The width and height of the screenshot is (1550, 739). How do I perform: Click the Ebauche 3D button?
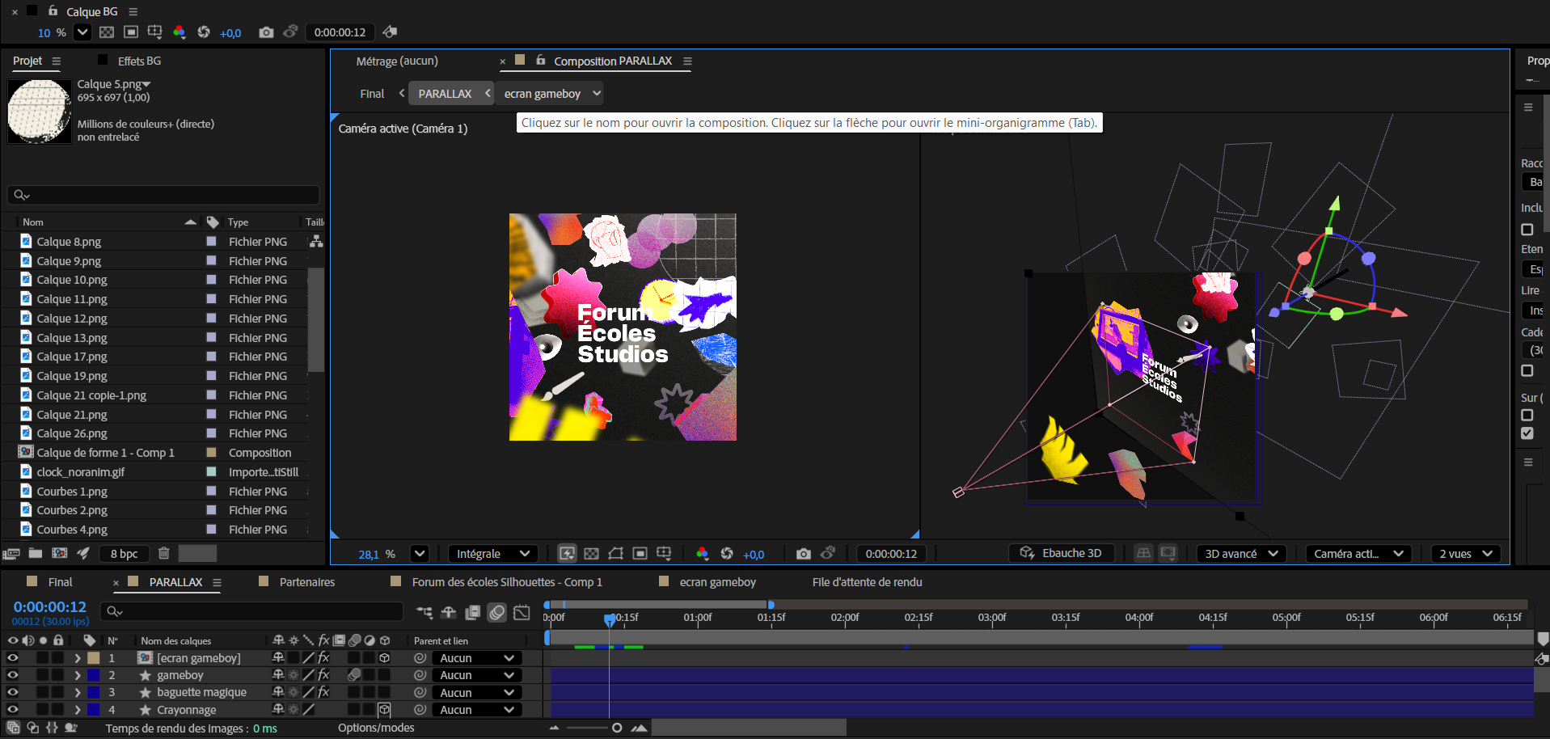tap(1062, 553)
